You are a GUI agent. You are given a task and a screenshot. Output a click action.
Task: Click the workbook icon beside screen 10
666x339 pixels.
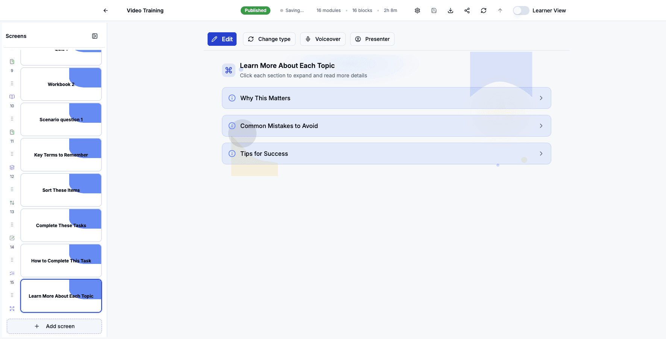[x=12, y=96]
